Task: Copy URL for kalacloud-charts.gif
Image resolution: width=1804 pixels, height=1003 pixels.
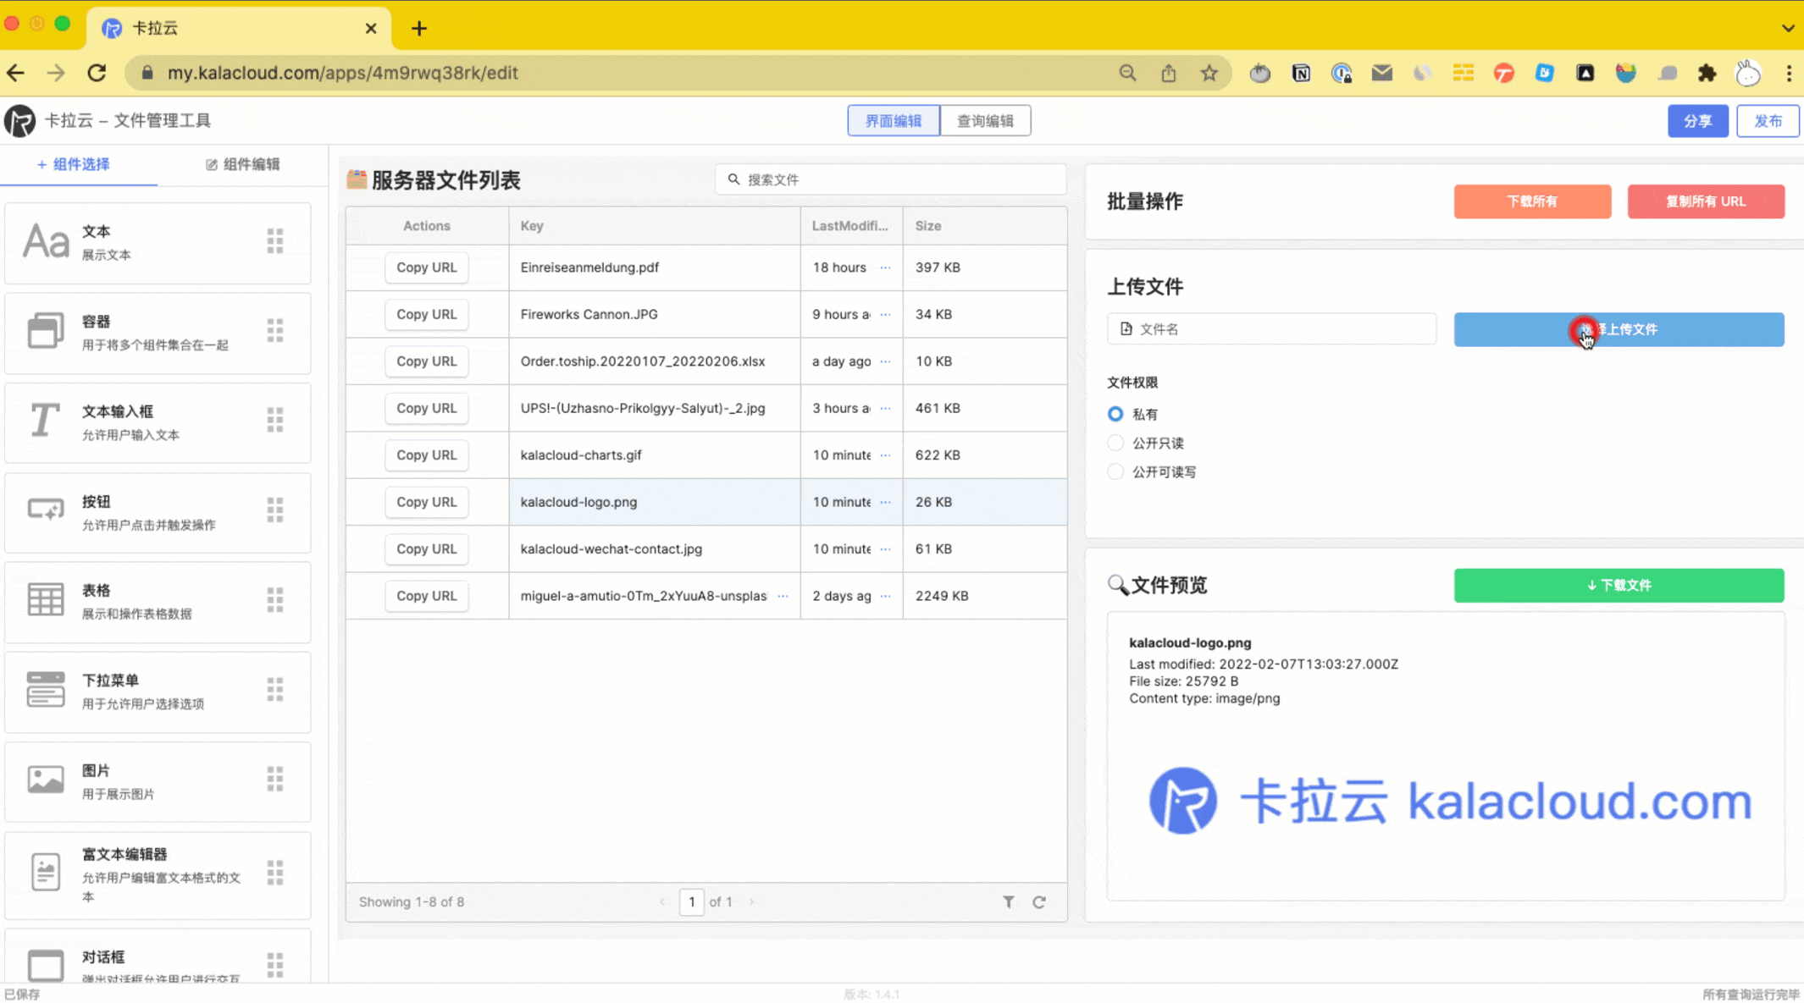Action: click(427, 455)
